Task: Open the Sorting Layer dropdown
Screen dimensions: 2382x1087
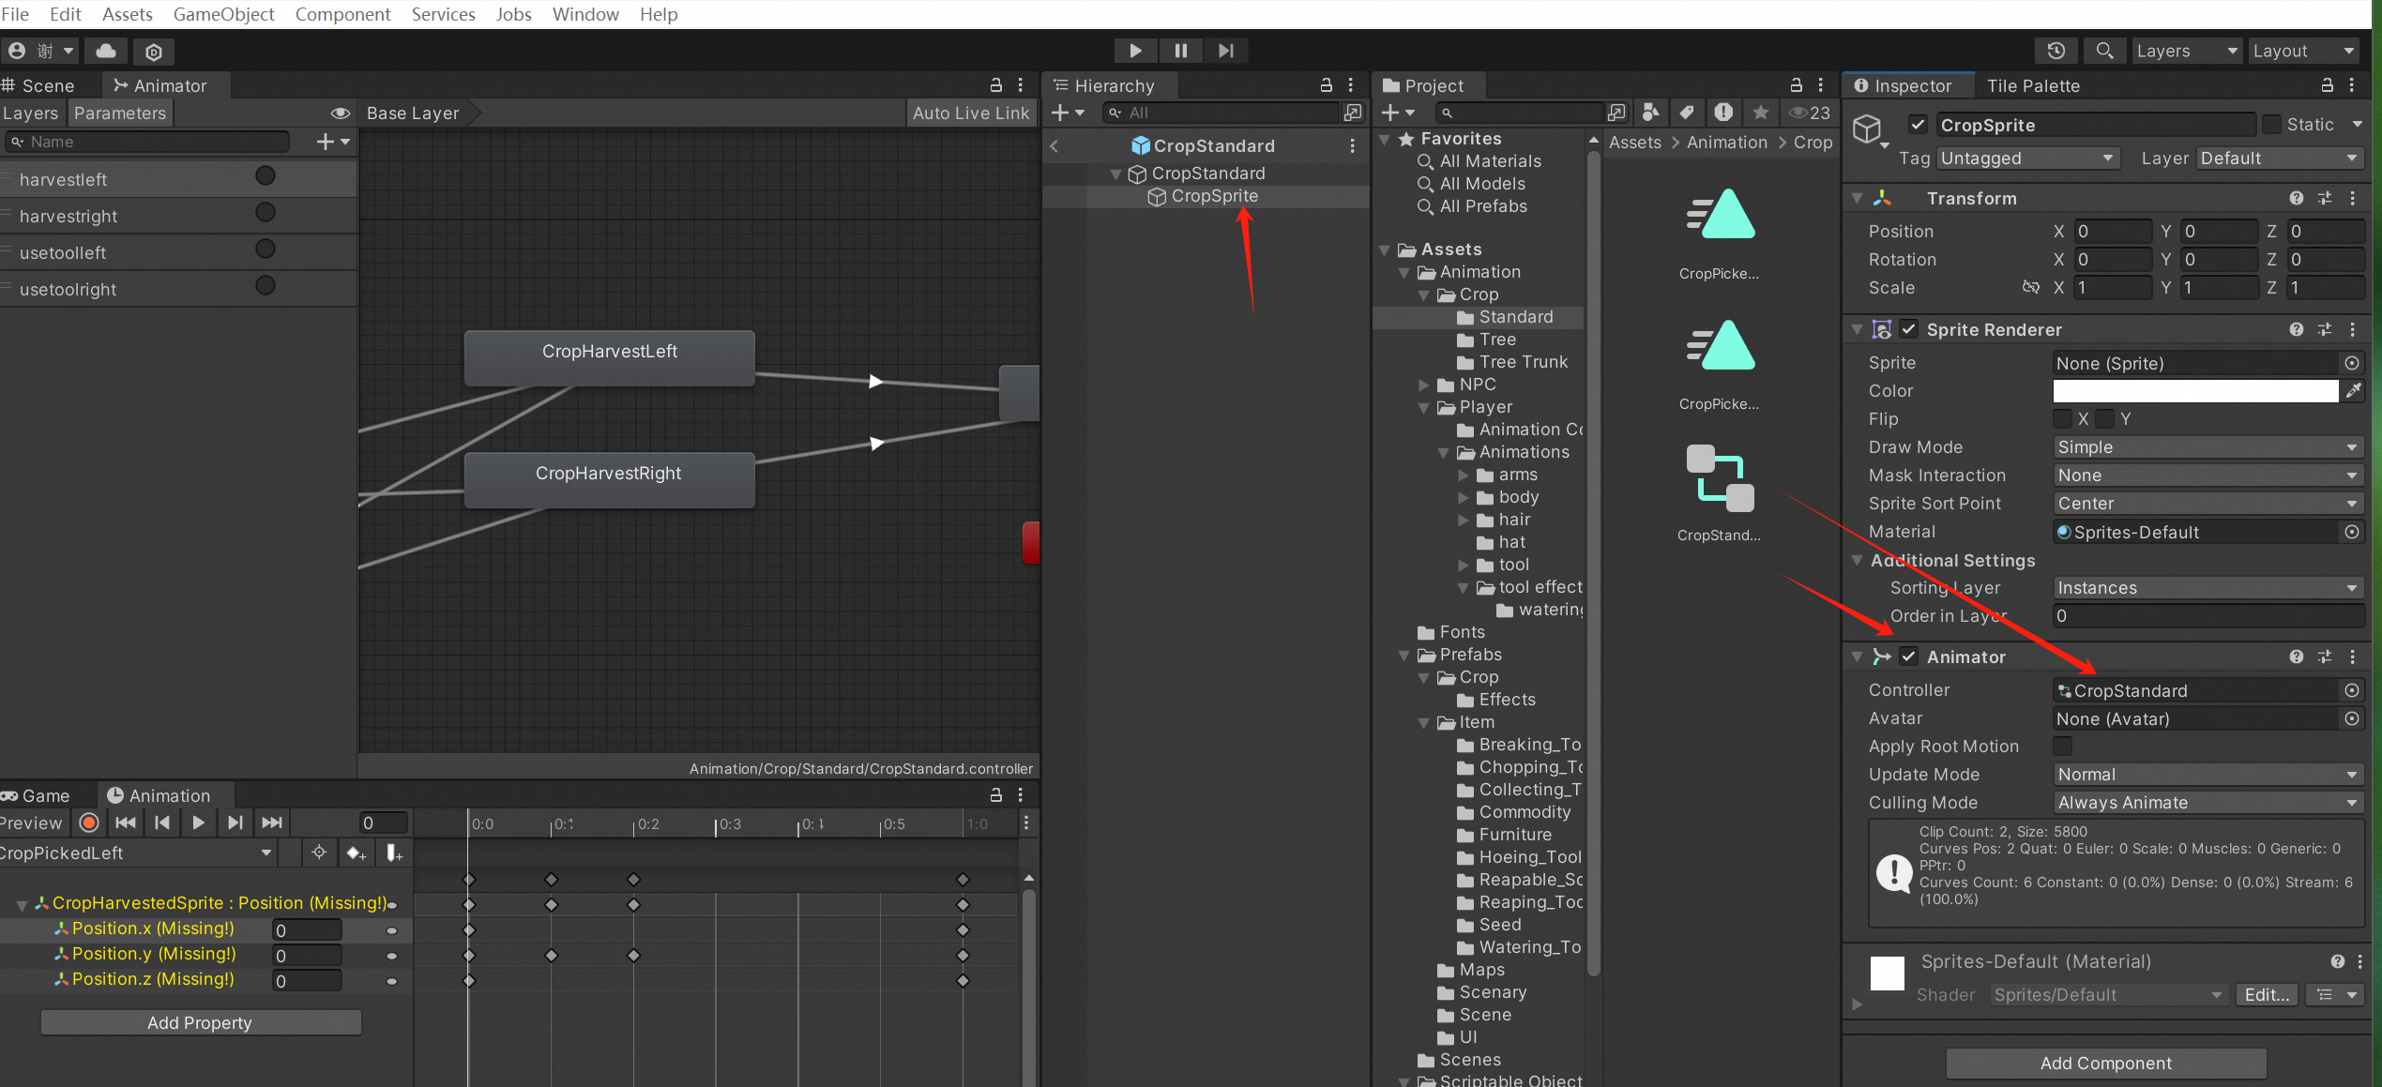Action: click(2207, 588)
